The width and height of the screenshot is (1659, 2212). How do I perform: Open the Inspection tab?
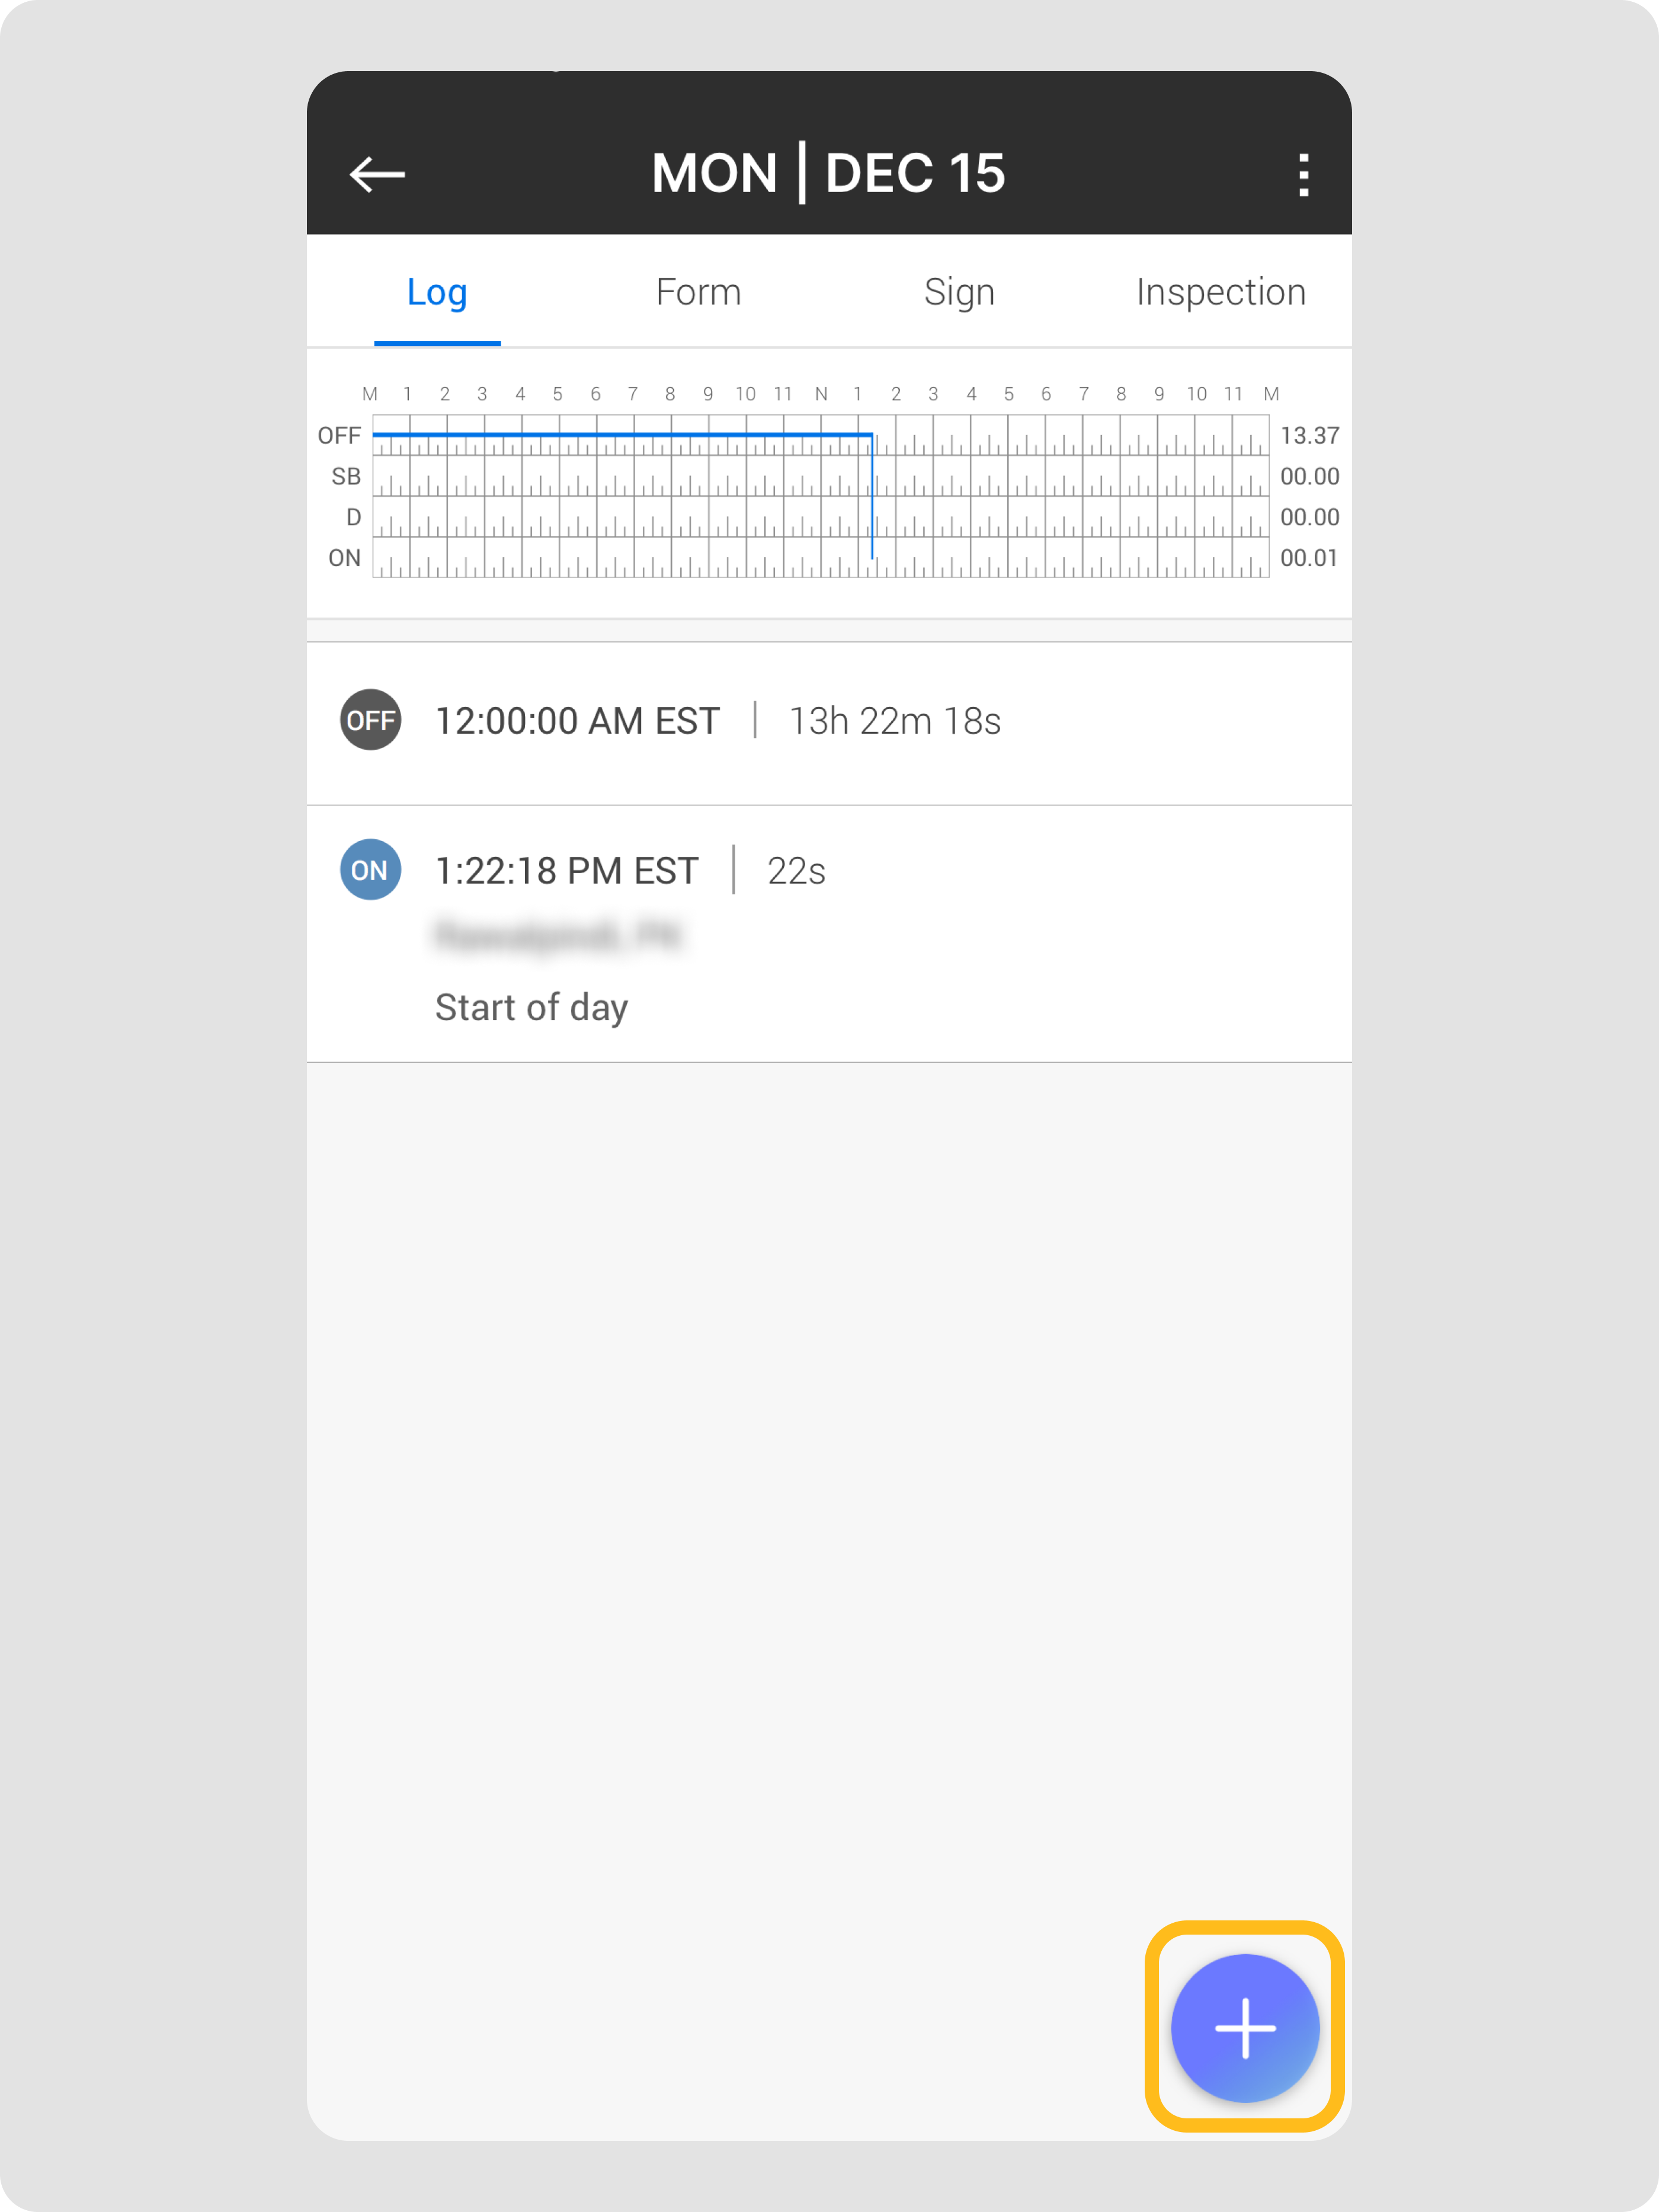pos(1221,292)
